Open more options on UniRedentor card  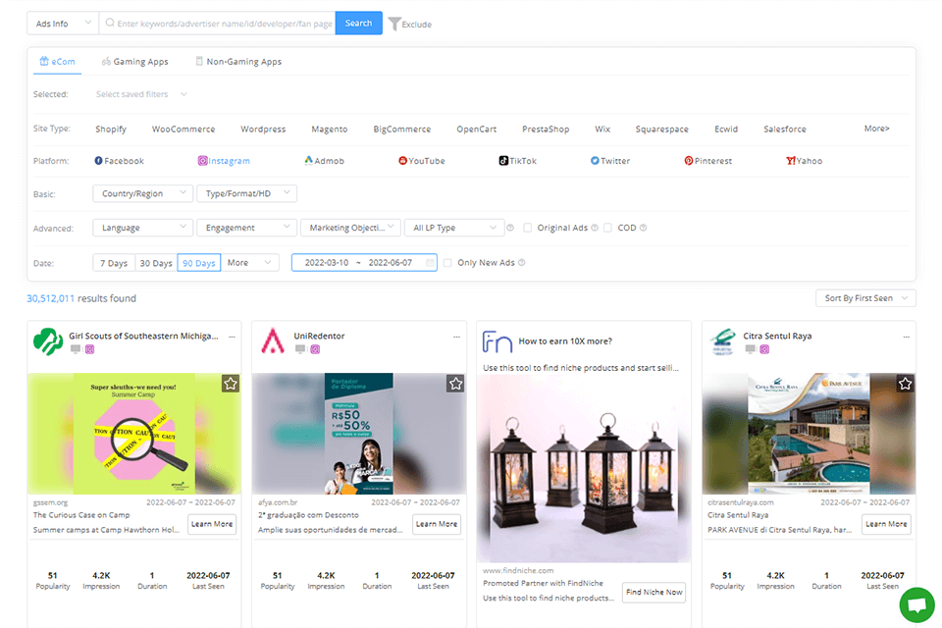pyautogui.click(x=456, y=337)
